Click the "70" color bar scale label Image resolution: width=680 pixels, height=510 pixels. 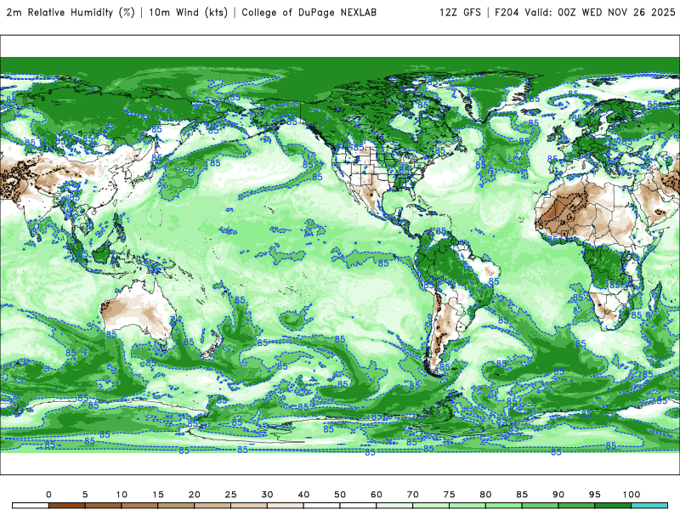click(x=413, y=495)
